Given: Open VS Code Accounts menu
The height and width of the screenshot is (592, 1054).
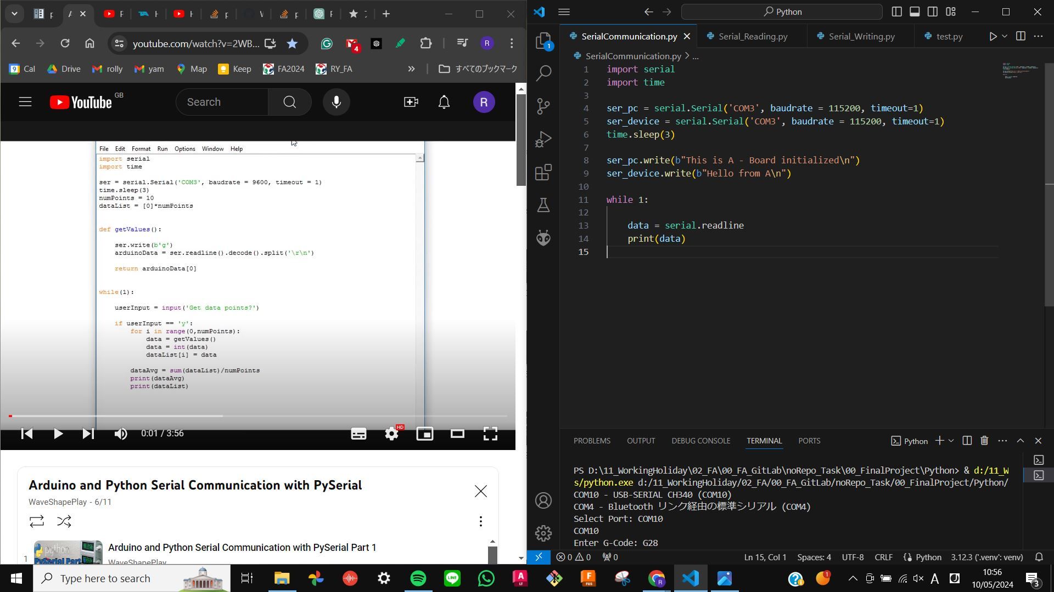Looking at the screenshot, I should (543, 500).
